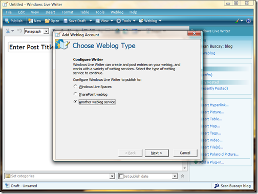This screenshot has height=194, width=258.
Task: Click Insert Table in sidebar
Action: (x=212, y=119)
